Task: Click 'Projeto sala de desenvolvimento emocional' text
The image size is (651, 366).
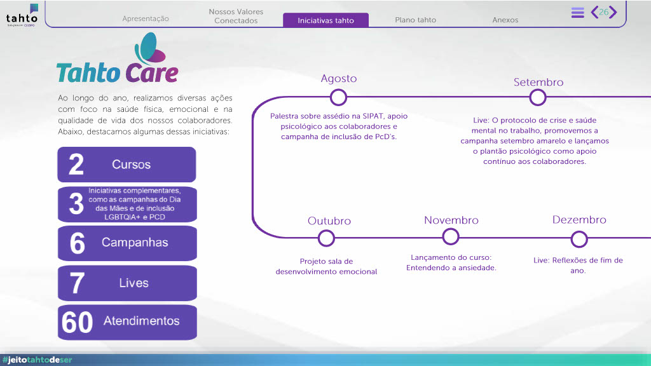Action: (x=326, y=266)
